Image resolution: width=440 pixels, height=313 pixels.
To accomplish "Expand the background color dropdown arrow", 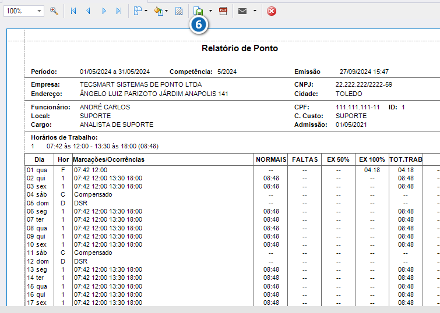I will (167, 11).
